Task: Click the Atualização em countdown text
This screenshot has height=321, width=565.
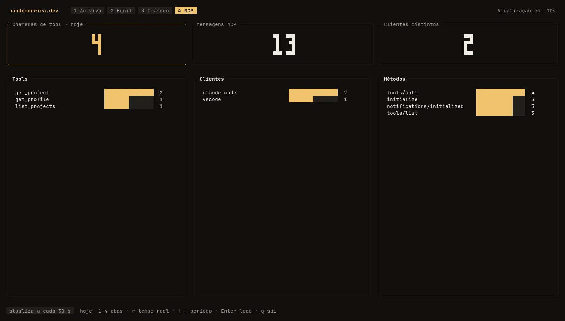Action: [x=526, y=11]
